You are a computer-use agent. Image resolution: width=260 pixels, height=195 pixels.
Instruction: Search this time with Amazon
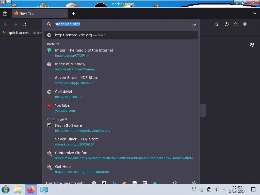[104, 183]
